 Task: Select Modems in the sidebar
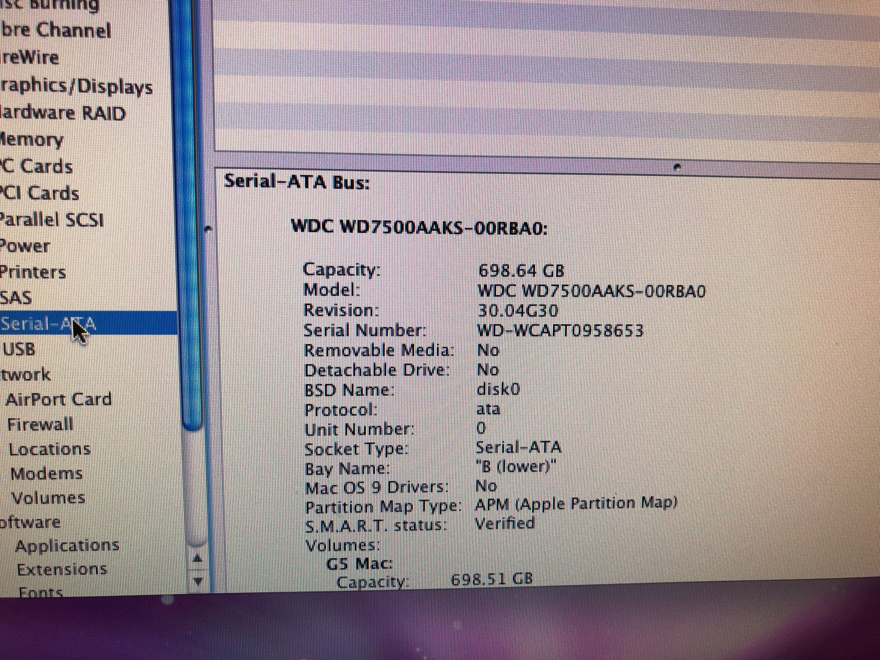point(46,473)
